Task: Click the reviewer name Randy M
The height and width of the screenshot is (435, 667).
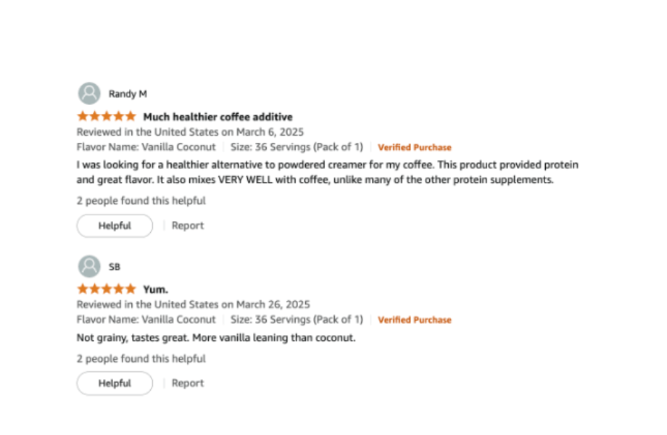Action: [x=128, y=93]
